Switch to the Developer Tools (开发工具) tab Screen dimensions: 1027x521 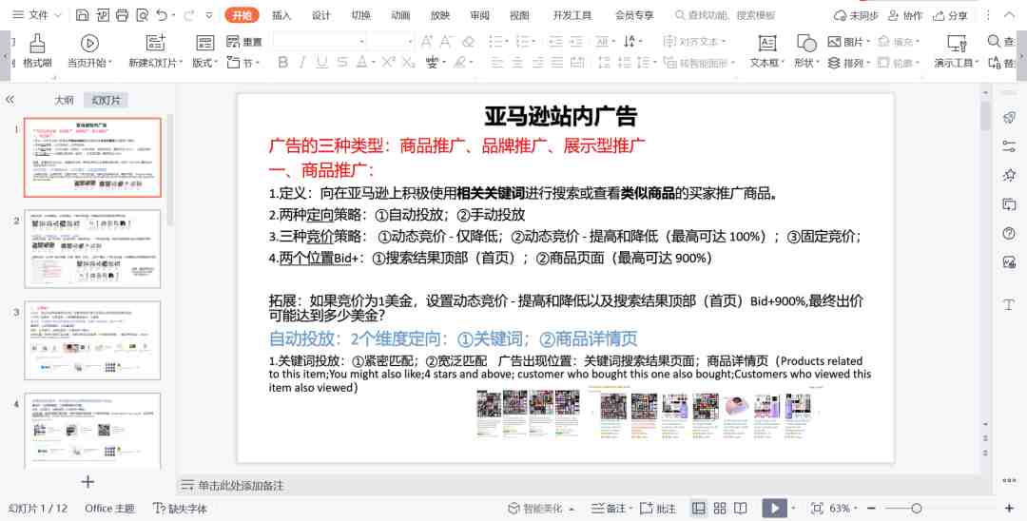click(x=572, y=15)
